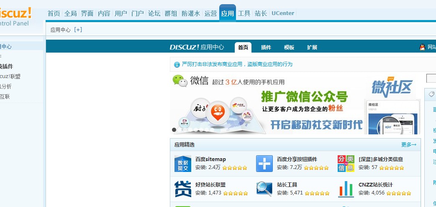Open the 分析 sidebar item

[6, 86]
